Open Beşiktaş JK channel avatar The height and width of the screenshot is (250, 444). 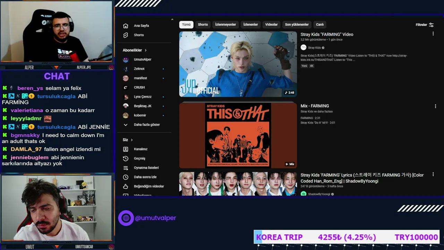click(126, 106)
